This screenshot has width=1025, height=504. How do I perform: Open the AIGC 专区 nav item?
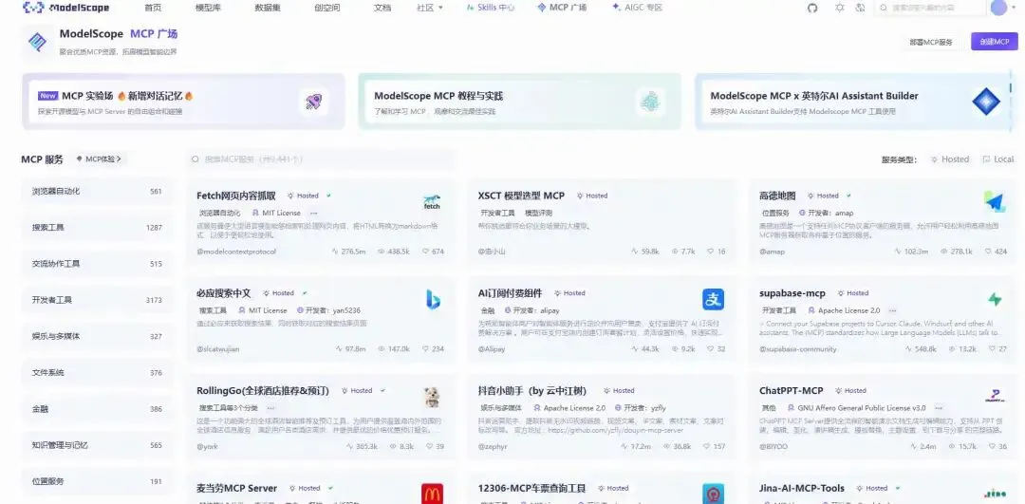(638, 8)
